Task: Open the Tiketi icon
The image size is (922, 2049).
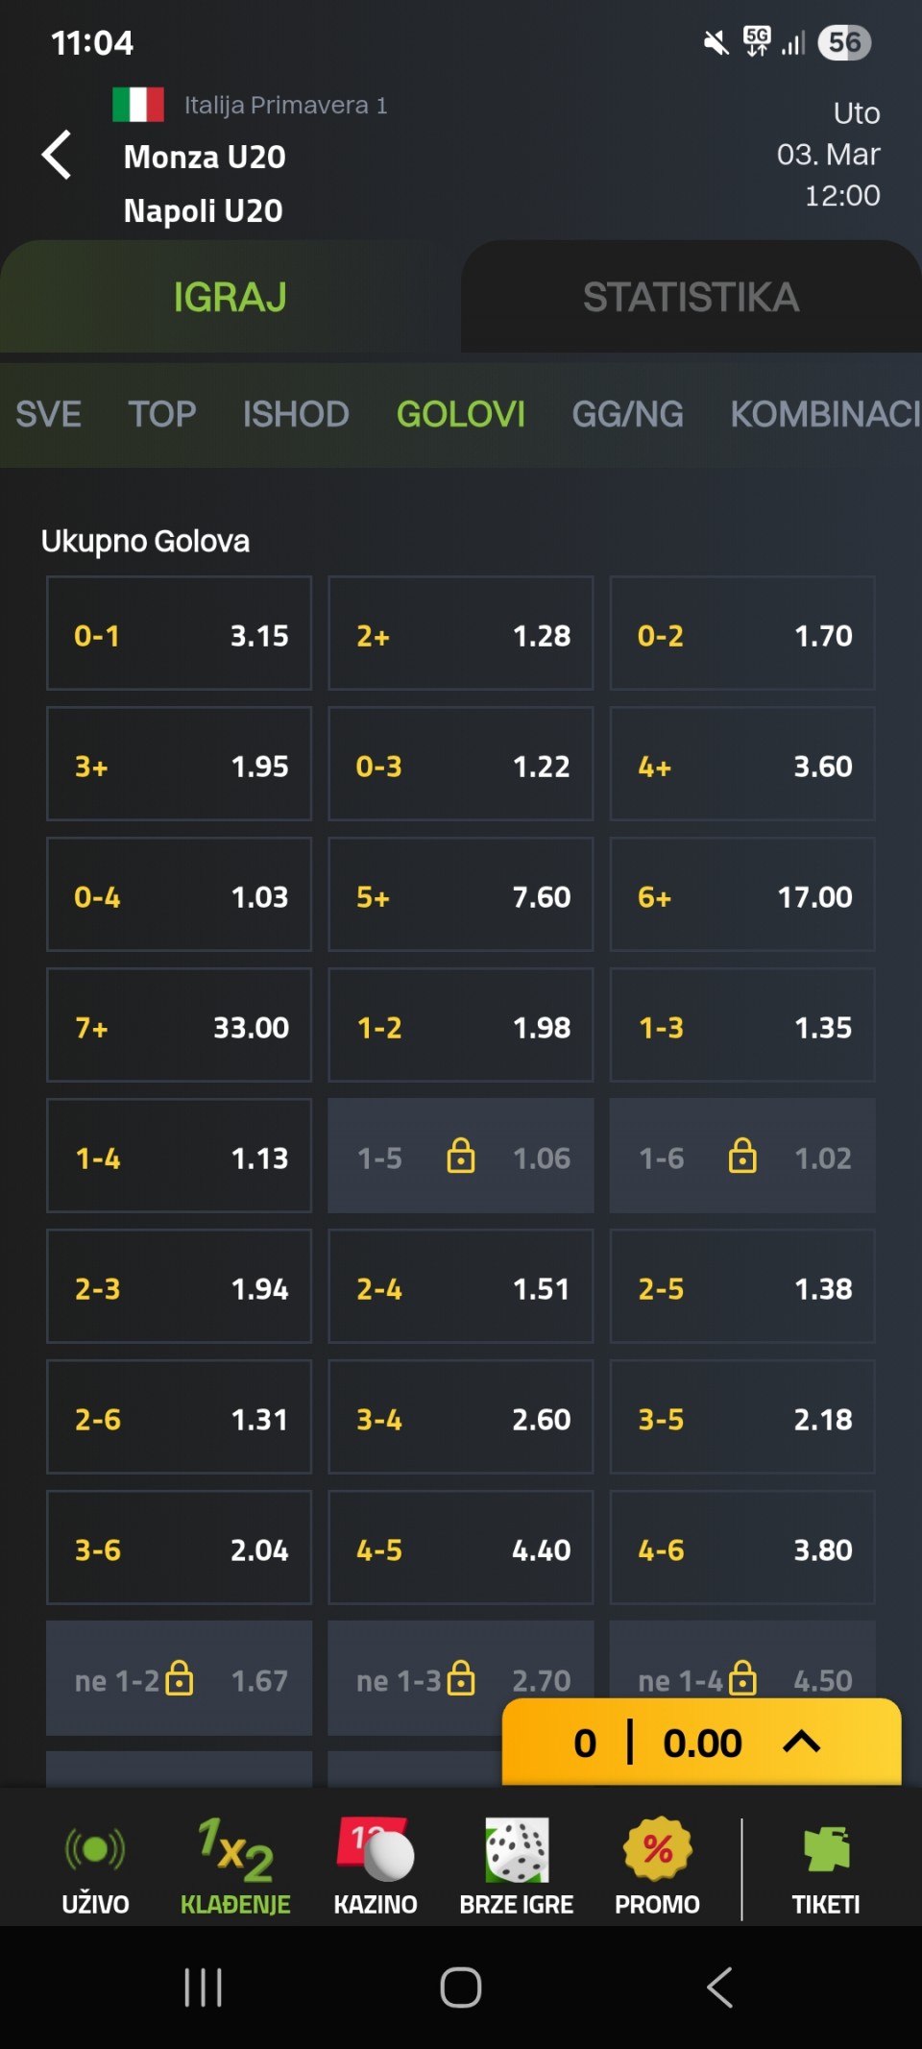Action: pyautogui.click(x=826, y=1850)
